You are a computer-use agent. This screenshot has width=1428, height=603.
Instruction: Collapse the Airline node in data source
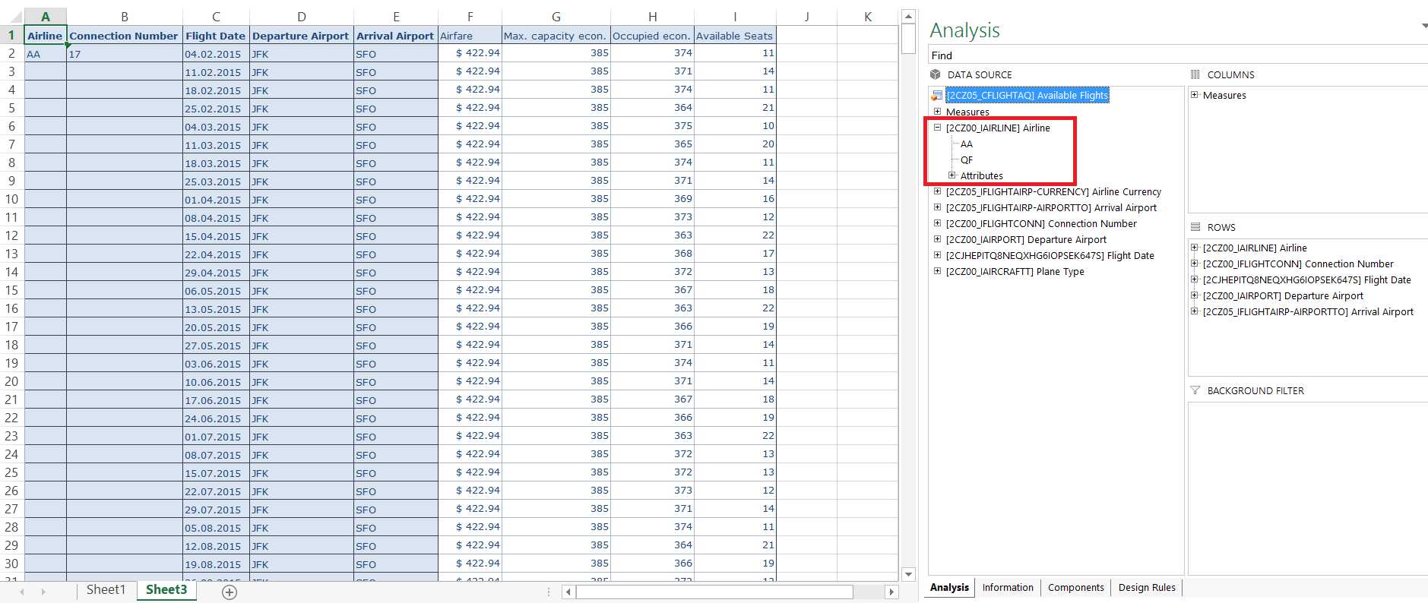point(937,128)
